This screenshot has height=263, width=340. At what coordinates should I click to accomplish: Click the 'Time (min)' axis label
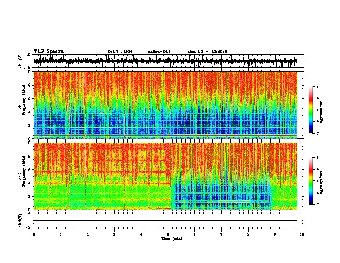tap(172, 239)
